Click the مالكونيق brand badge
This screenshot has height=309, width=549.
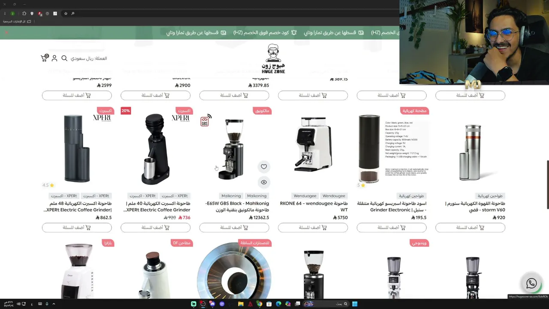262,111
